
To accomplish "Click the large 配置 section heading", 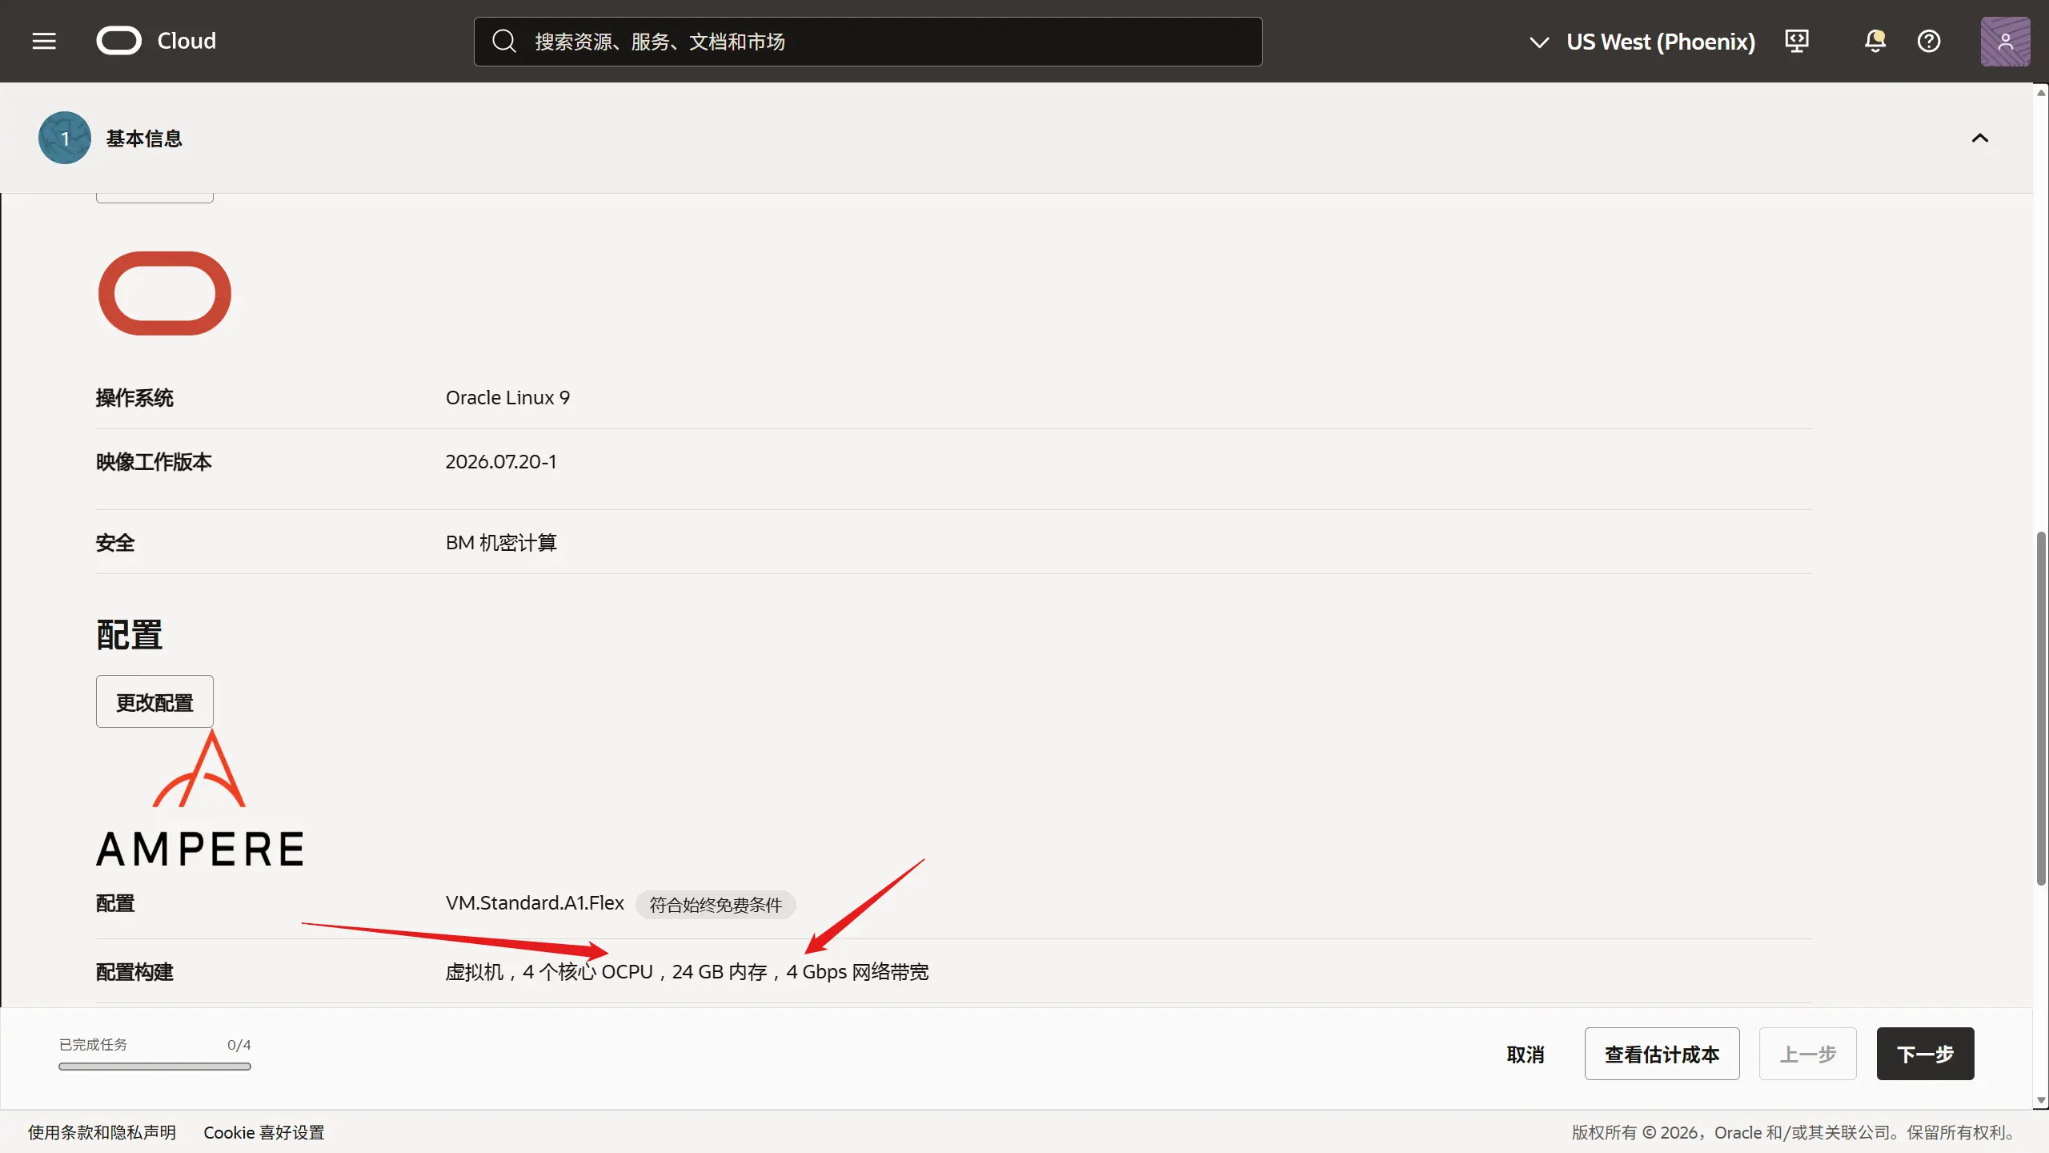I will click(x=130, y=635).
